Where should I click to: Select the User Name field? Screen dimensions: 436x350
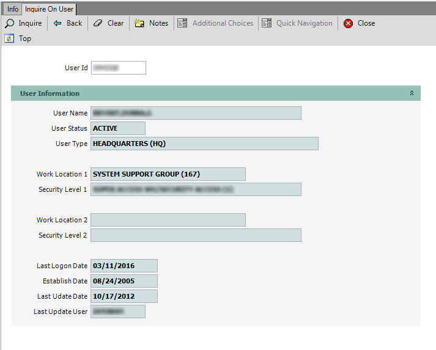[x=196, y=113]
